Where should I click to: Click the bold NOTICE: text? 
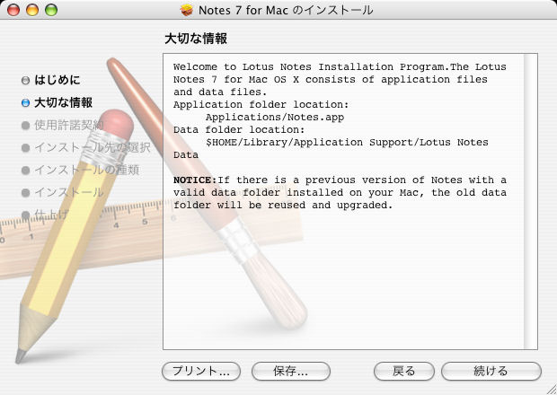click(x=195, y=180)
